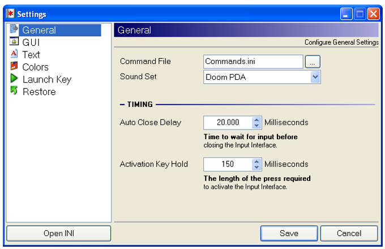
Task: Open the Text settings page
Action: point(31,55)
